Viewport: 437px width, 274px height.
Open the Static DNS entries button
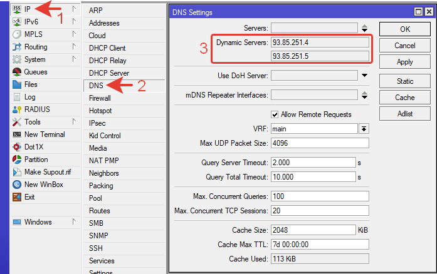click(404, 81)
